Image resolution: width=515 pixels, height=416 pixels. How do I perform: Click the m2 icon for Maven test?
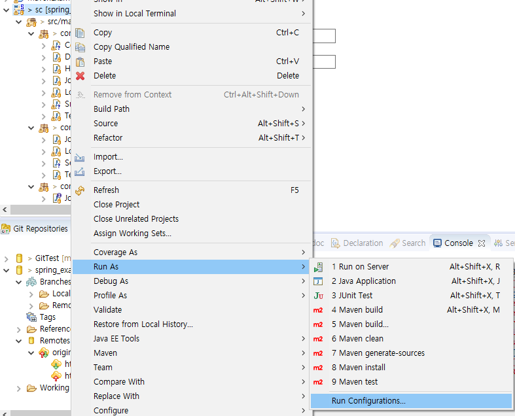point(318,382)
